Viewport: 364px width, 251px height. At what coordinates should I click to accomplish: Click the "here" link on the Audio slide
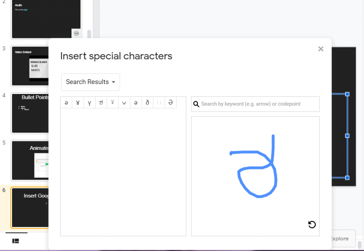click(x=26, y=10)
